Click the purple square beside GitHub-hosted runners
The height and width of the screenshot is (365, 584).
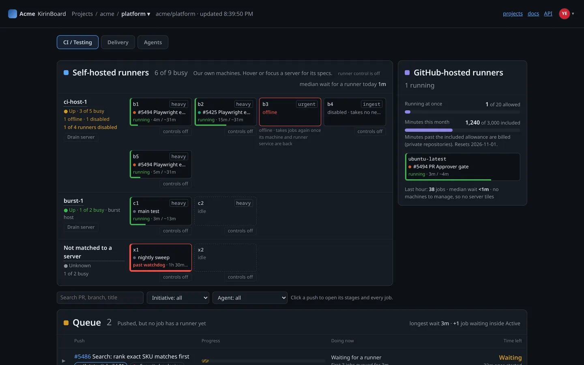[x=407, y=73]
